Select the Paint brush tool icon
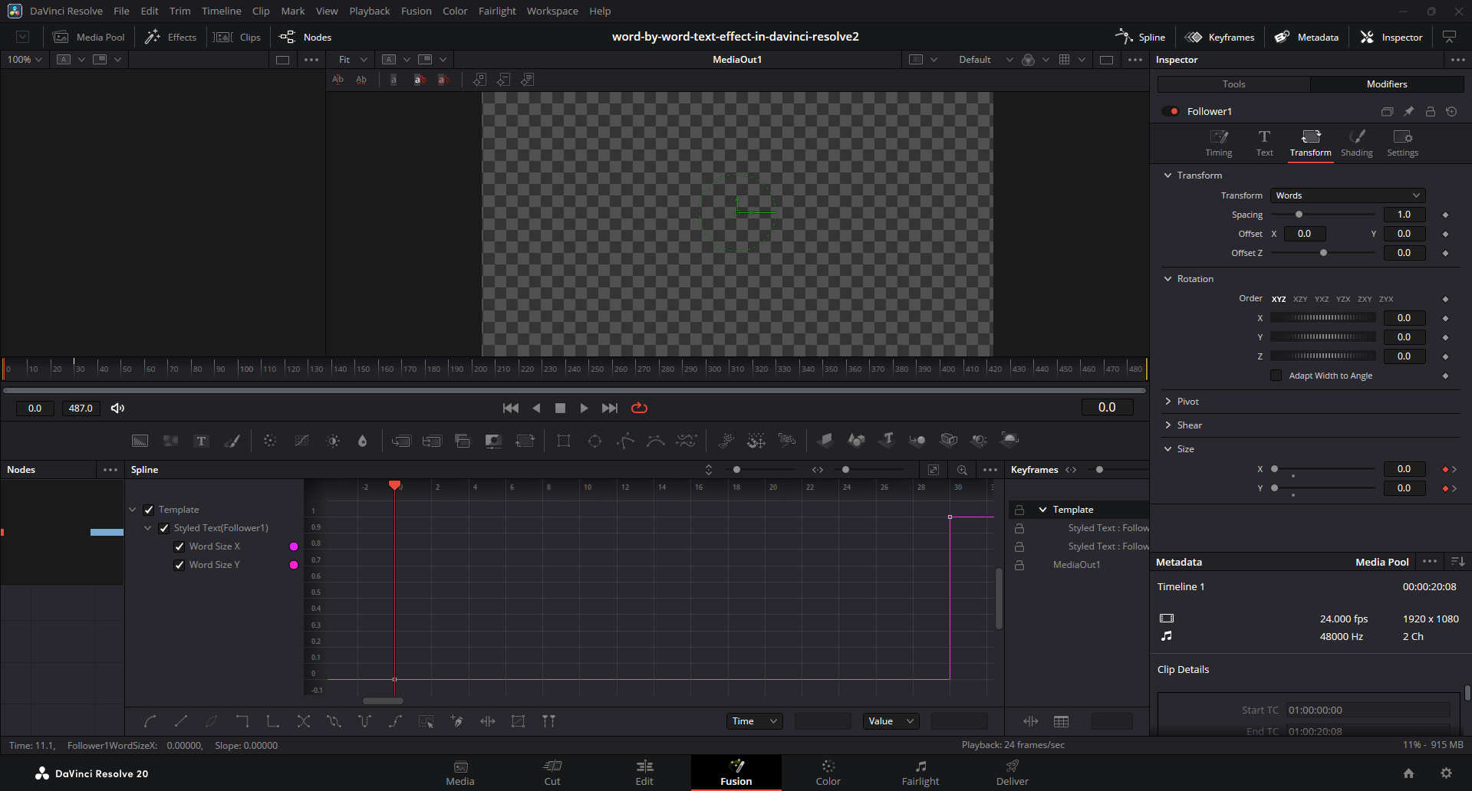The height and width of the screenshot is (791, 1472). click(232, 441)
